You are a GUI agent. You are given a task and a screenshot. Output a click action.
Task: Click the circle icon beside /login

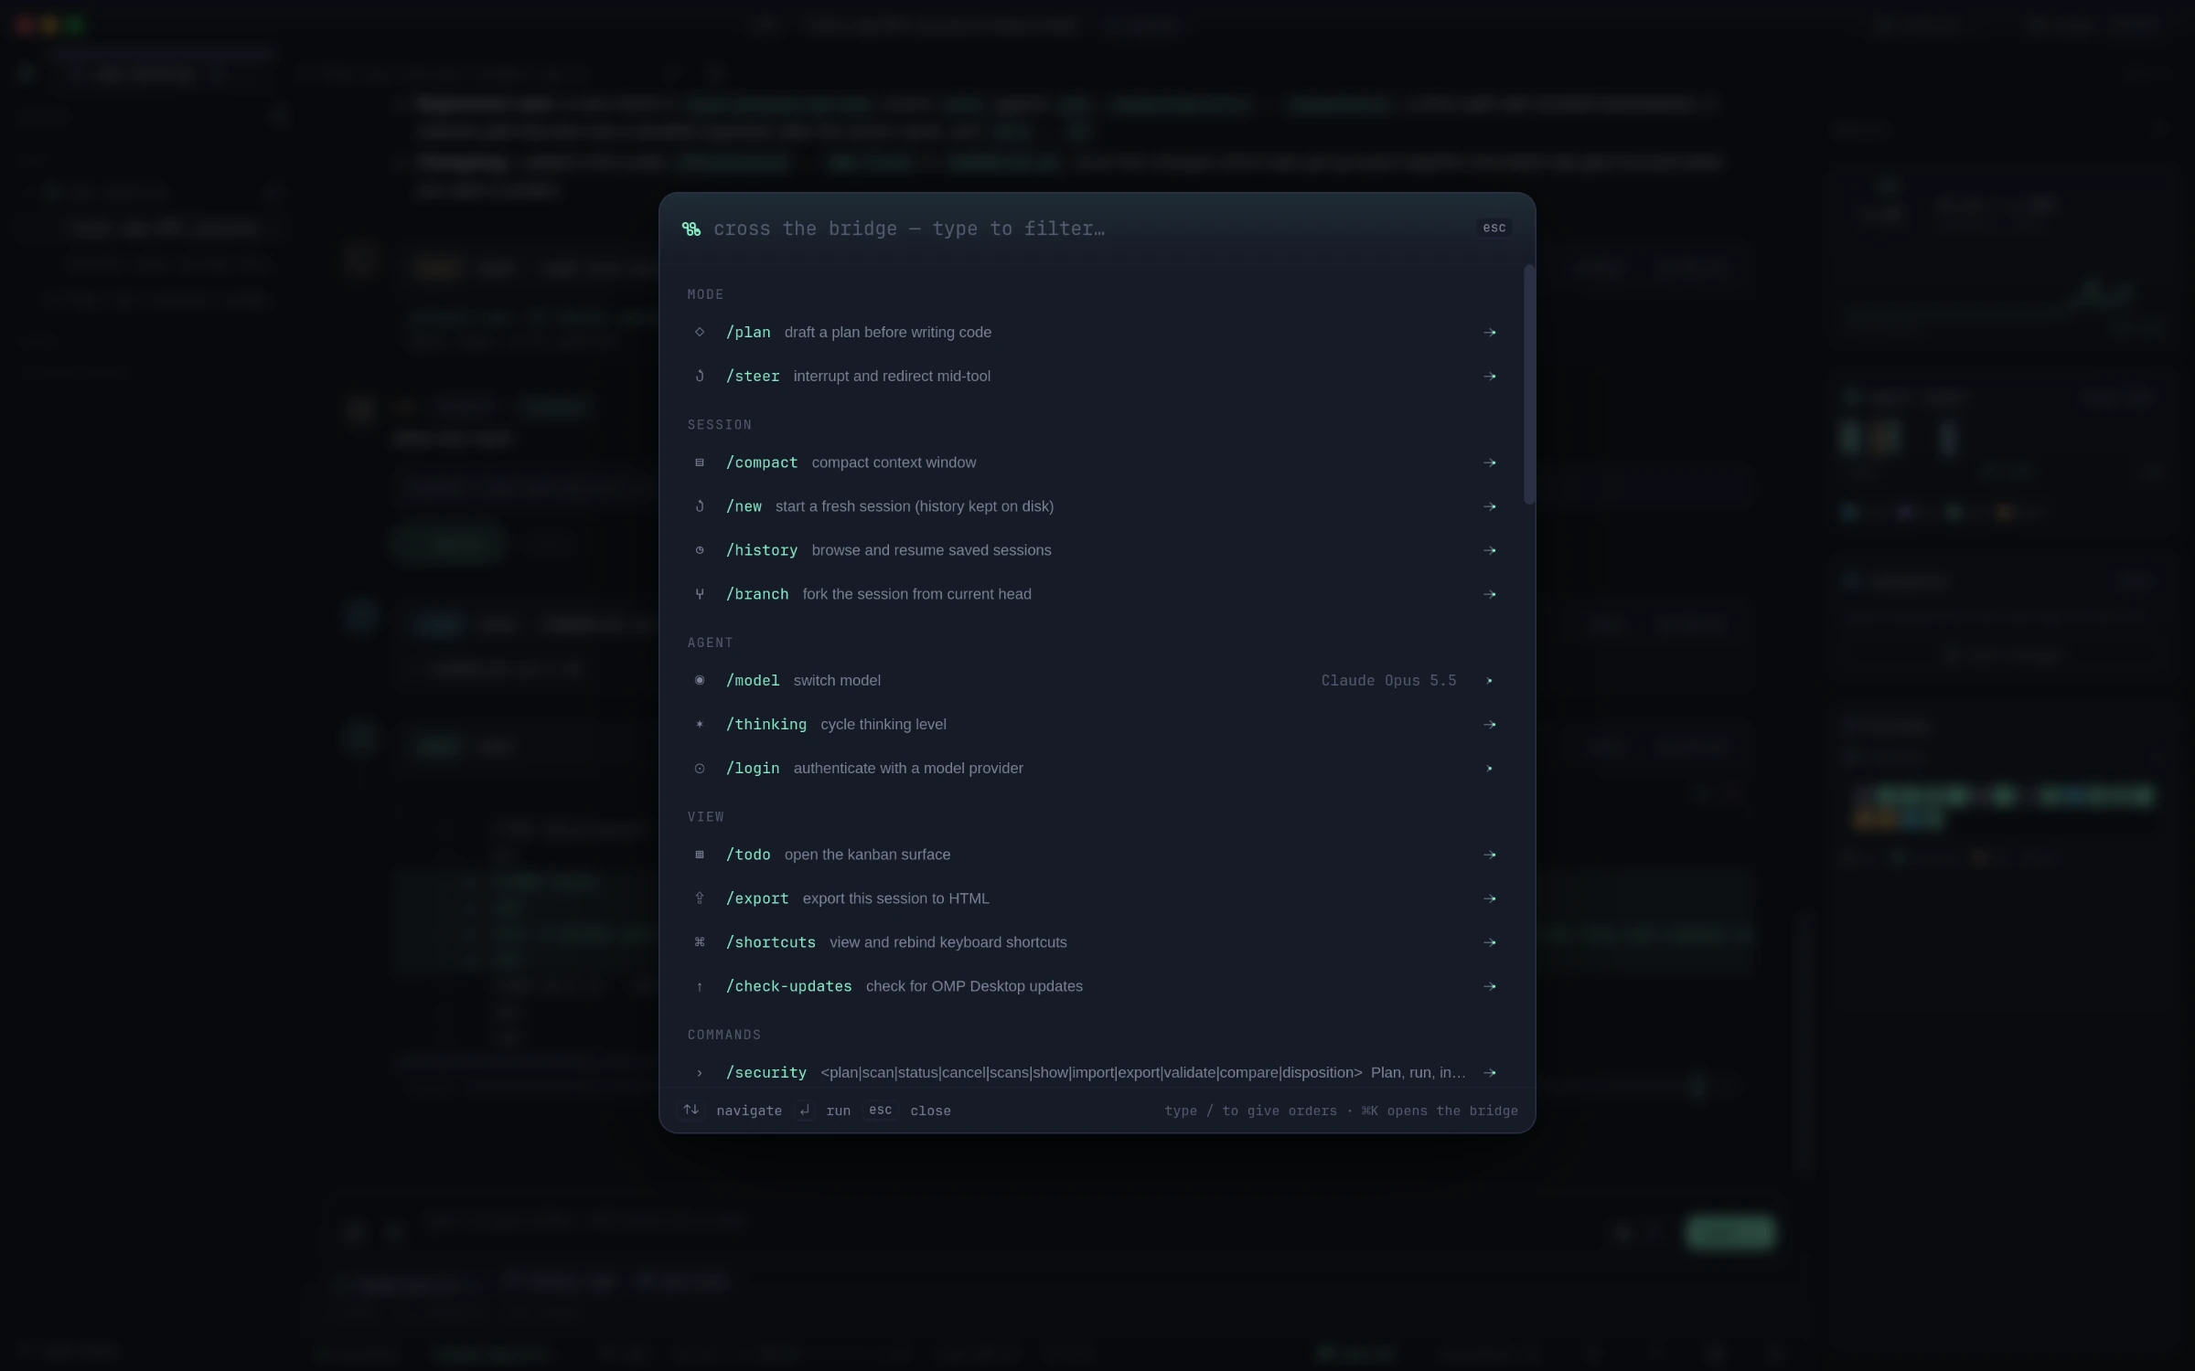point(700,769)
